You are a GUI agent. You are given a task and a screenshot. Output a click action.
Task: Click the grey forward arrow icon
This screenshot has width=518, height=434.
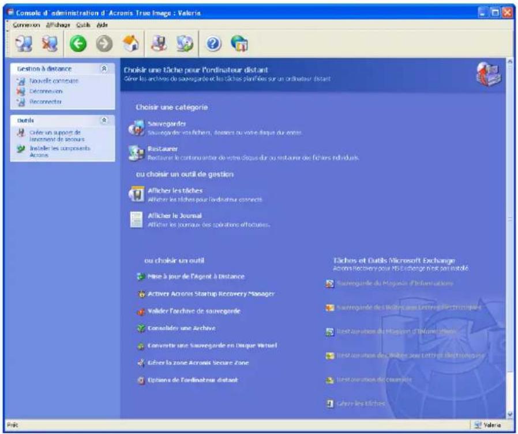pos(104,44)
